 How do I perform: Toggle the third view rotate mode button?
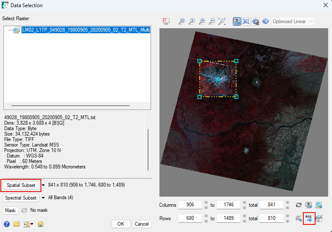(256, 21)
